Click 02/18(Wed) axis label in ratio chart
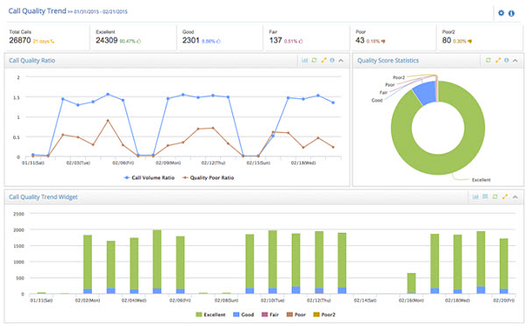Image resolution: width=526 pixels, height=324 pixels. click(x=303, y=163)
